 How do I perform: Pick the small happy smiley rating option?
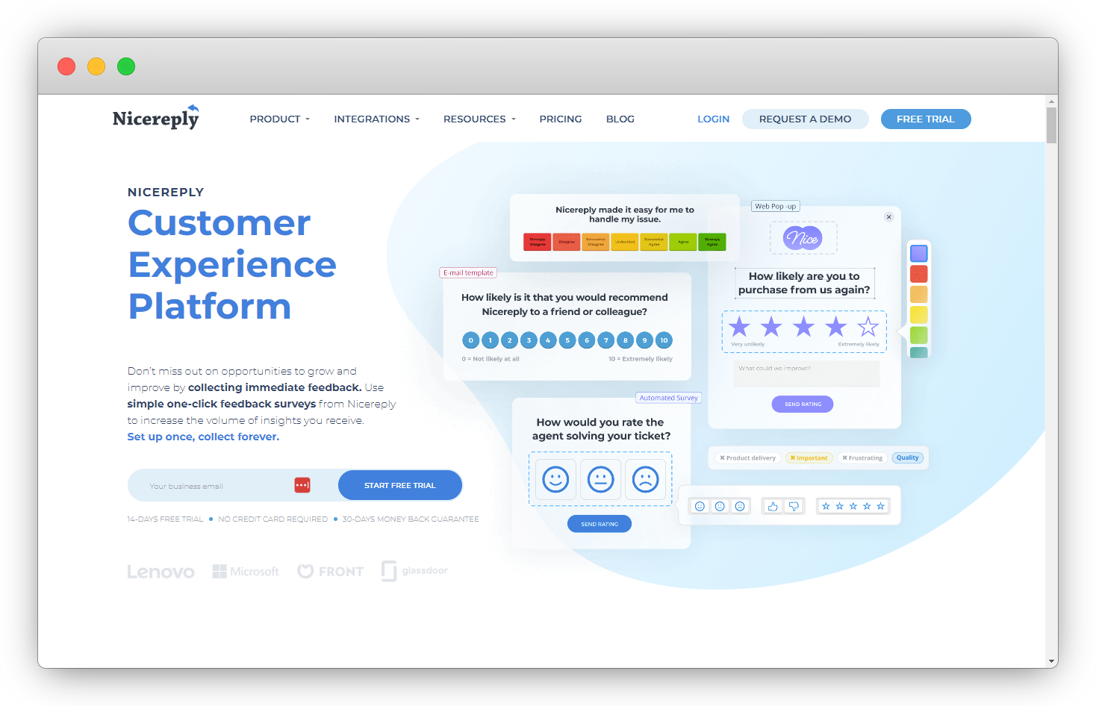700,506
